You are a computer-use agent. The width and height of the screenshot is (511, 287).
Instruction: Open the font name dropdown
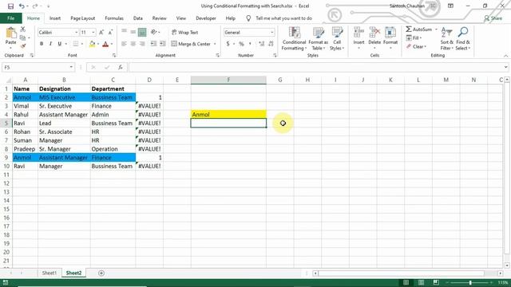point(77,32)
